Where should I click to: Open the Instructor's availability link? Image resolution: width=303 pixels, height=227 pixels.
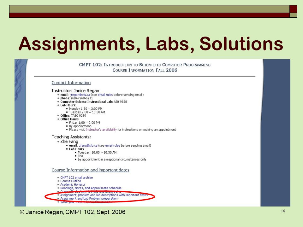click(x=101, y=130)
